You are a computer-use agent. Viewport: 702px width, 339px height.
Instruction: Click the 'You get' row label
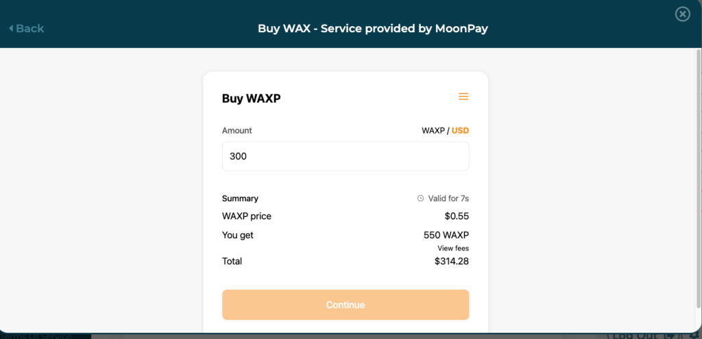(238, 235)
